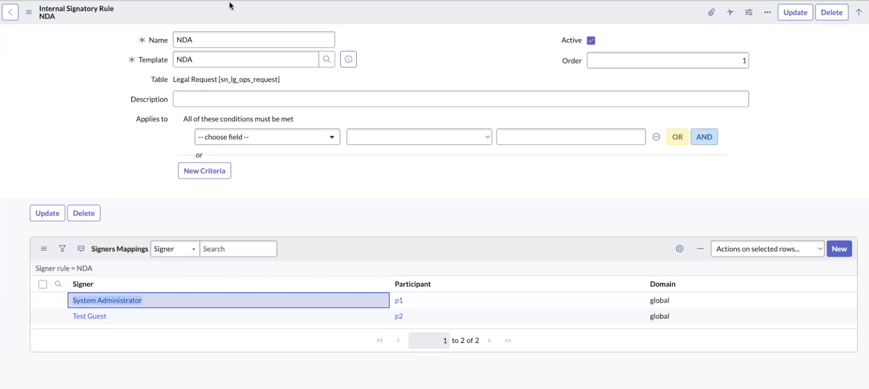The image size is (869, 389).
Task: Open Actions on selected rows dropdown
Action: point(767,249)
